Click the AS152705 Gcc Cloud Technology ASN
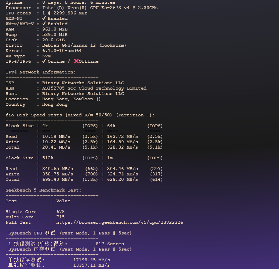 94,88
